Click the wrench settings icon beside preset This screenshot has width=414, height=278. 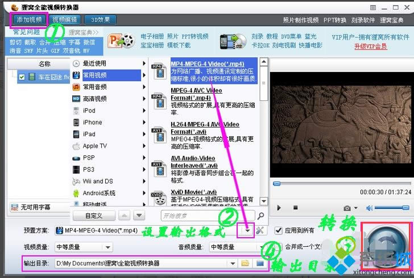click(261, 230)
